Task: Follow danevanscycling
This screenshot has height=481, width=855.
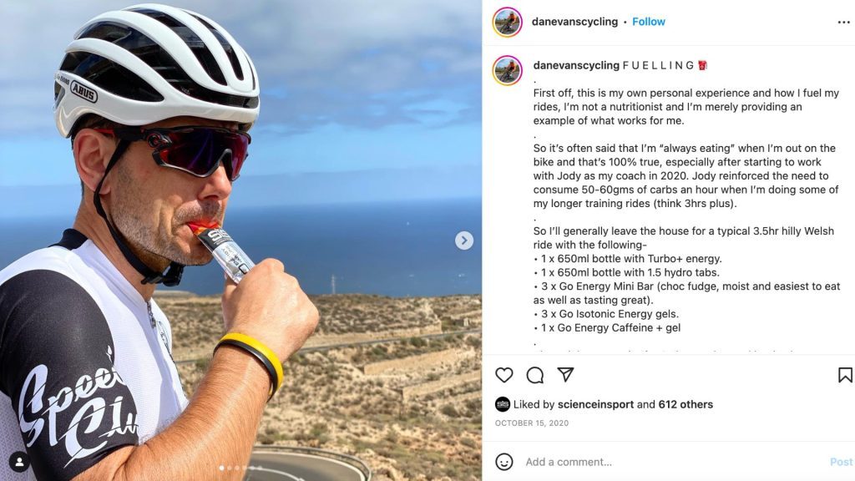Action: (x=649, y=22)
